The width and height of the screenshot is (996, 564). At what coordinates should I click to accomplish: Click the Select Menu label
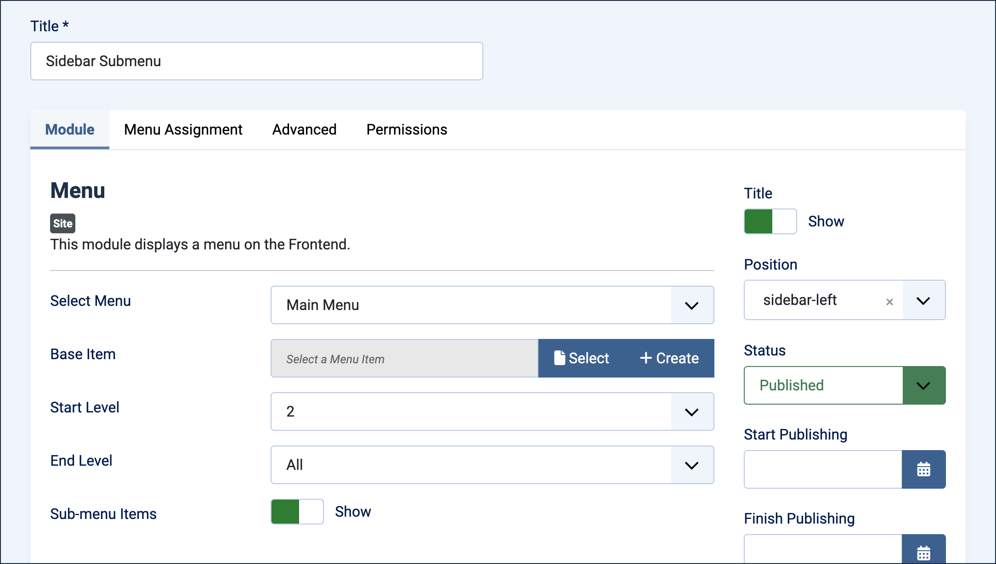(91, 301)
